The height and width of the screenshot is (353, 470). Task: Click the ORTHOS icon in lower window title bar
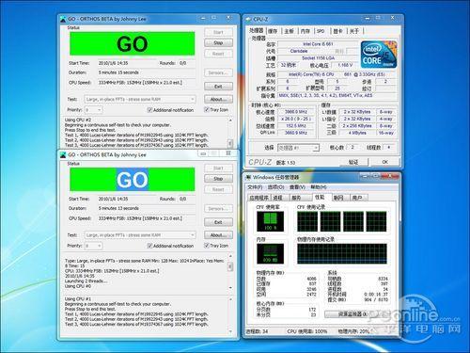coord(64,154)
